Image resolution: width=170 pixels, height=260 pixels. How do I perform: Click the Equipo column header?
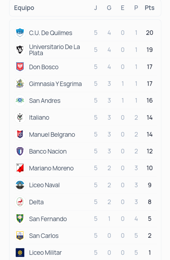point(24,8)
